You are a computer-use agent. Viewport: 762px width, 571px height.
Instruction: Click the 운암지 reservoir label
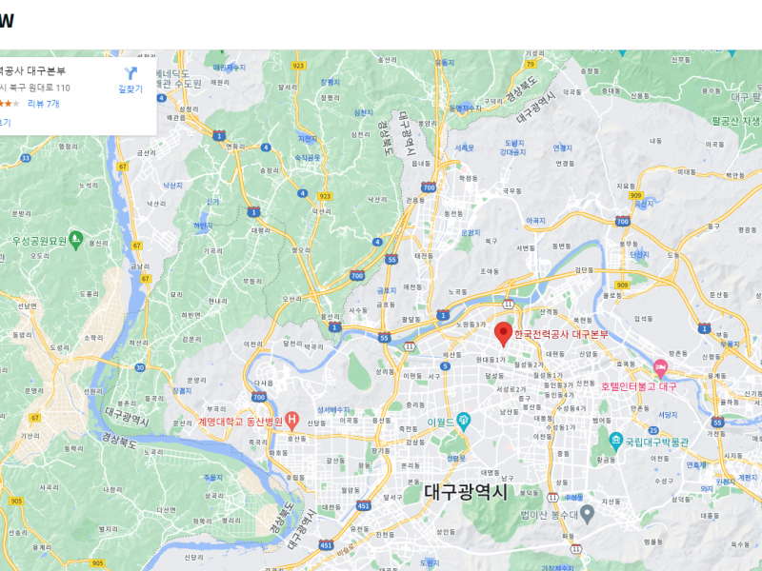(x=471, y=232)
